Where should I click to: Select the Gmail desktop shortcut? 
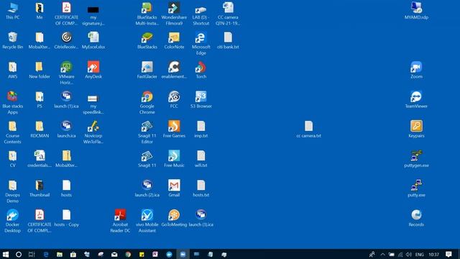tap(174, 188)
